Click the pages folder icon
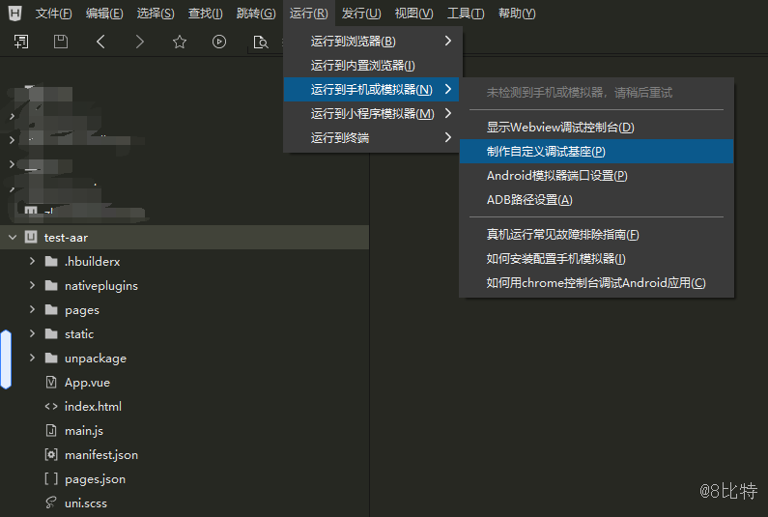The width and height of the screenshot is (768, 517). [x=51, y=309]
